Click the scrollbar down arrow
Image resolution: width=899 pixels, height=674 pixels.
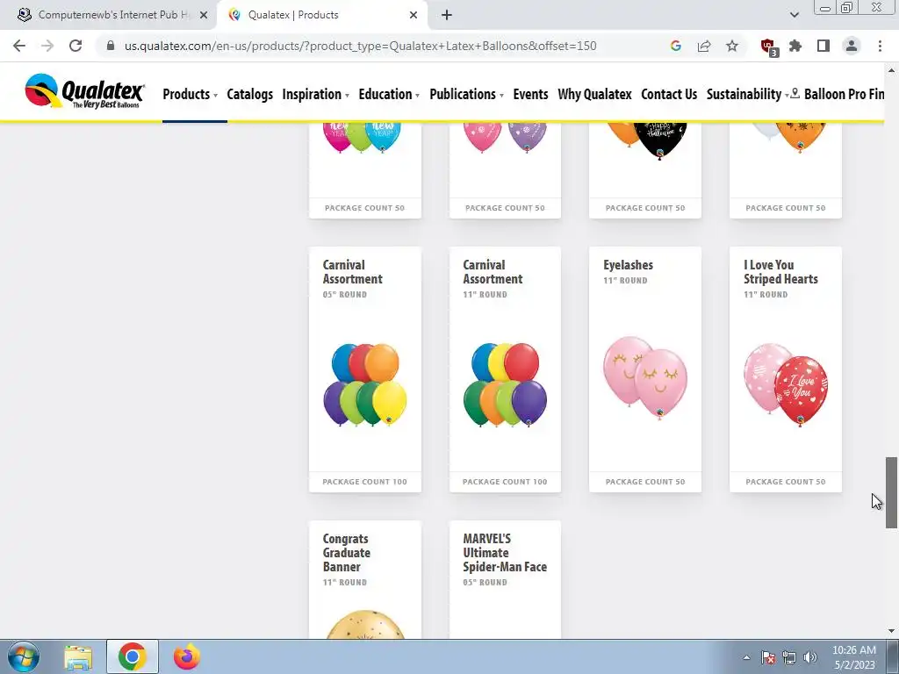click(891, 631)
